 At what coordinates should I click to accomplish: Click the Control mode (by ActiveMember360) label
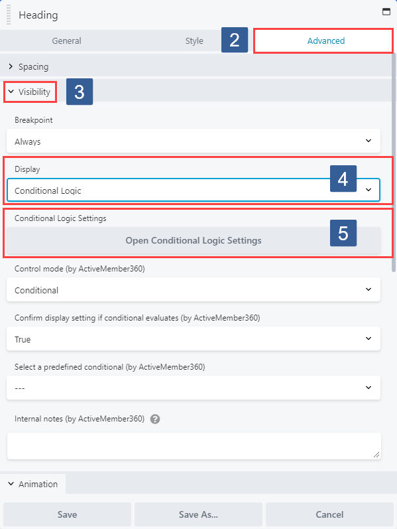pos(80,269)
